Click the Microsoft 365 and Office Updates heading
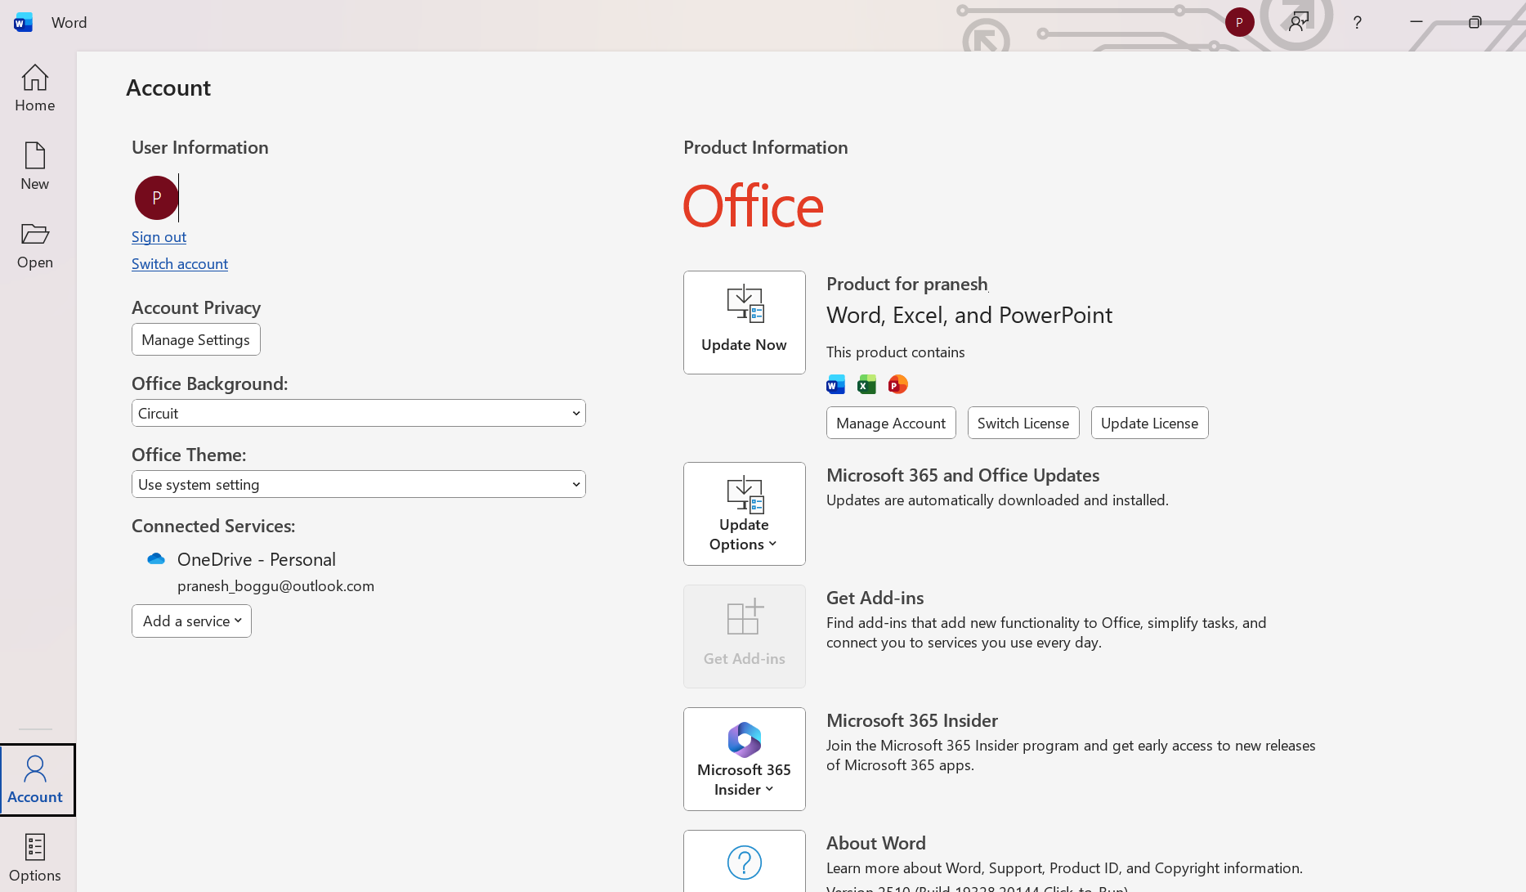 point(963,475)
